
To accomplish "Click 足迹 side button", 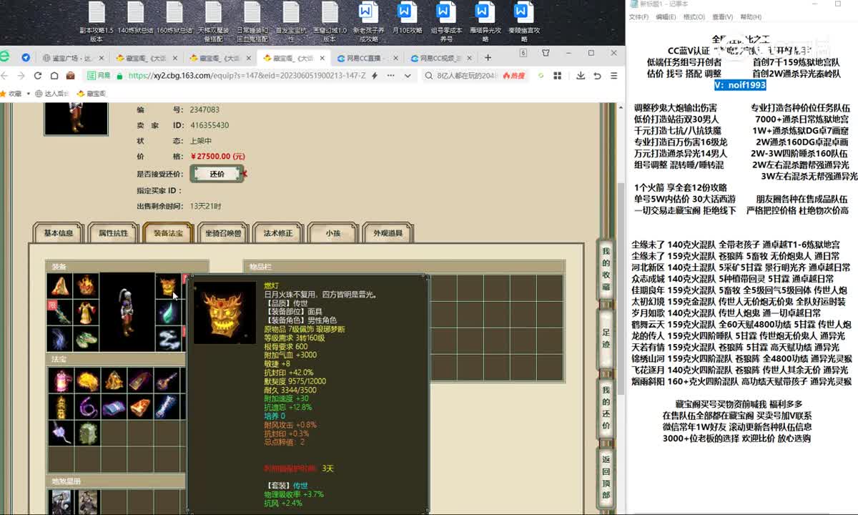I will click(x=606, y=341).
